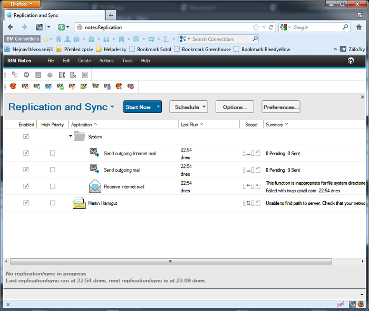Toggle Enabled checkbox for Martin Hansgut
The image size is (369, 311).
26,203
